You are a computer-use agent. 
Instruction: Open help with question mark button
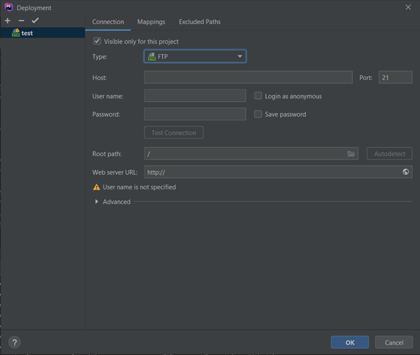point(14,342)
